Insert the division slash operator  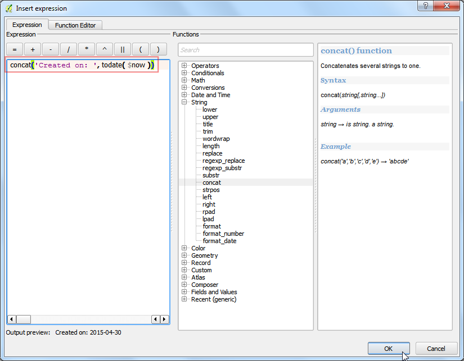69,49
